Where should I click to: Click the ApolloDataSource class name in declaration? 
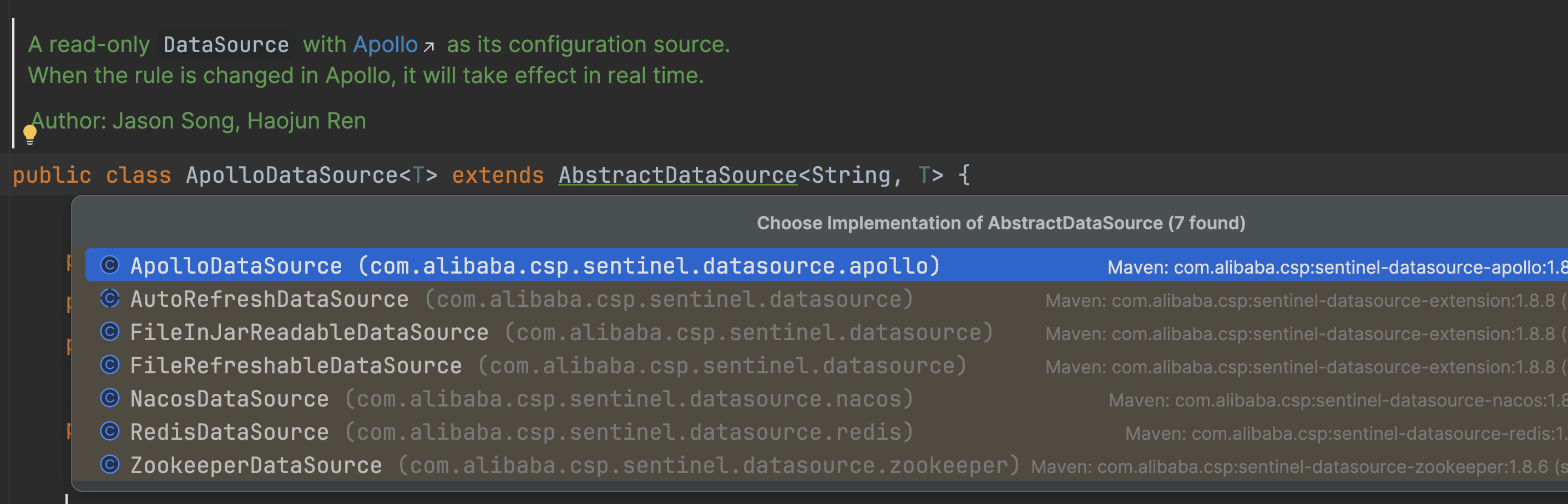coord(291,175)
